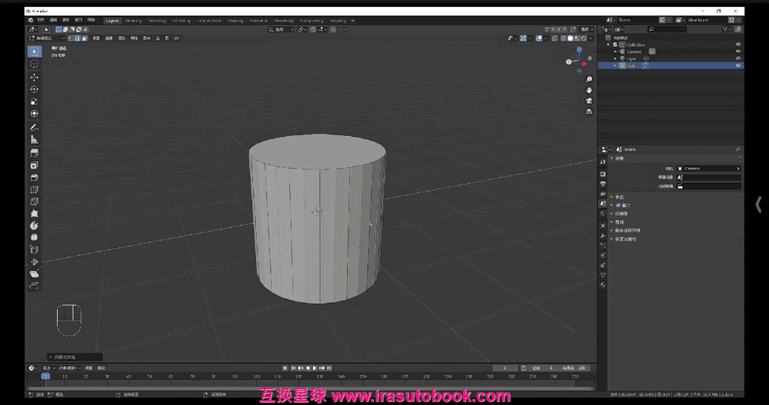Open the viewport overlays dropdown arrow

point(545,38)
